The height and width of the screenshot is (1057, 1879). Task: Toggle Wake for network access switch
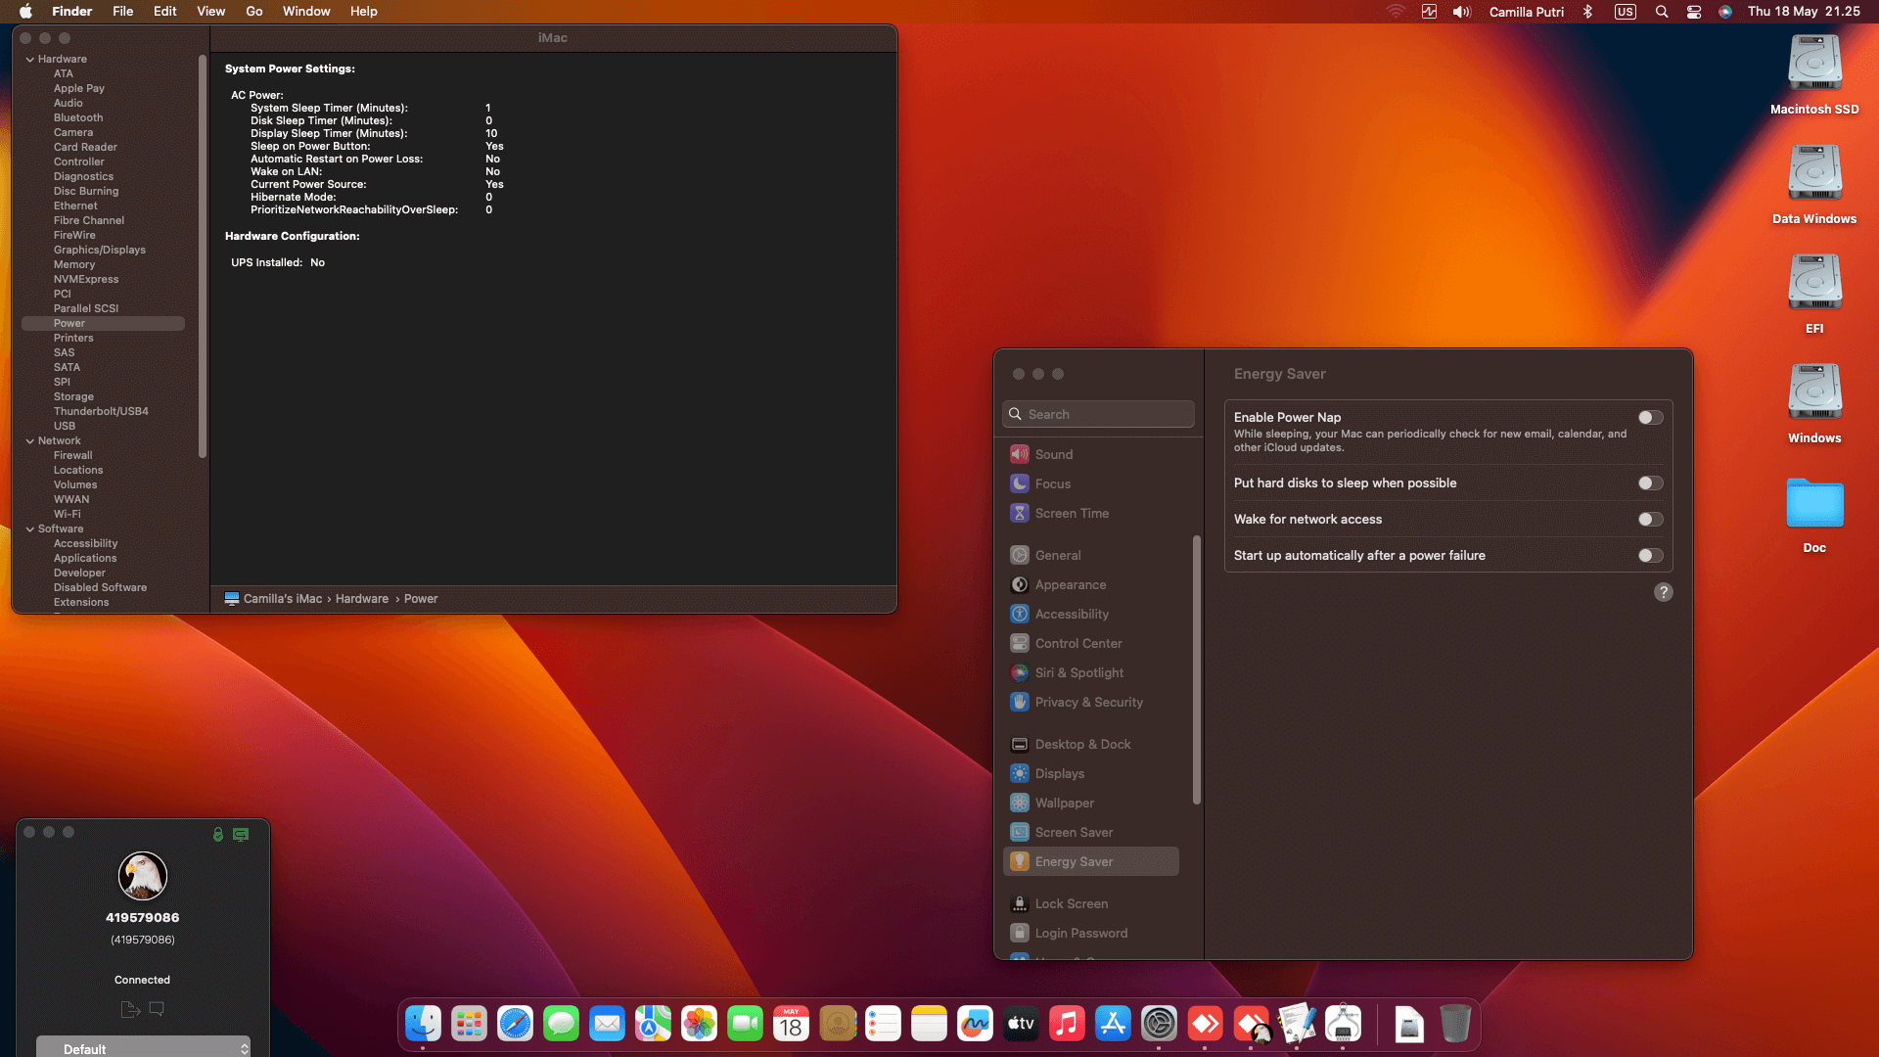coord(1650,520)
